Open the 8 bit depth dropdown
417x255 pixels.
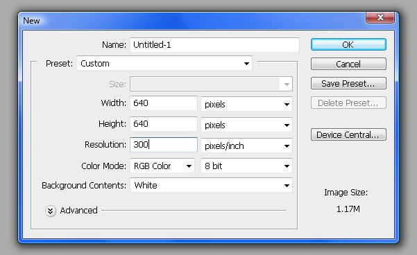coord(246,166)
